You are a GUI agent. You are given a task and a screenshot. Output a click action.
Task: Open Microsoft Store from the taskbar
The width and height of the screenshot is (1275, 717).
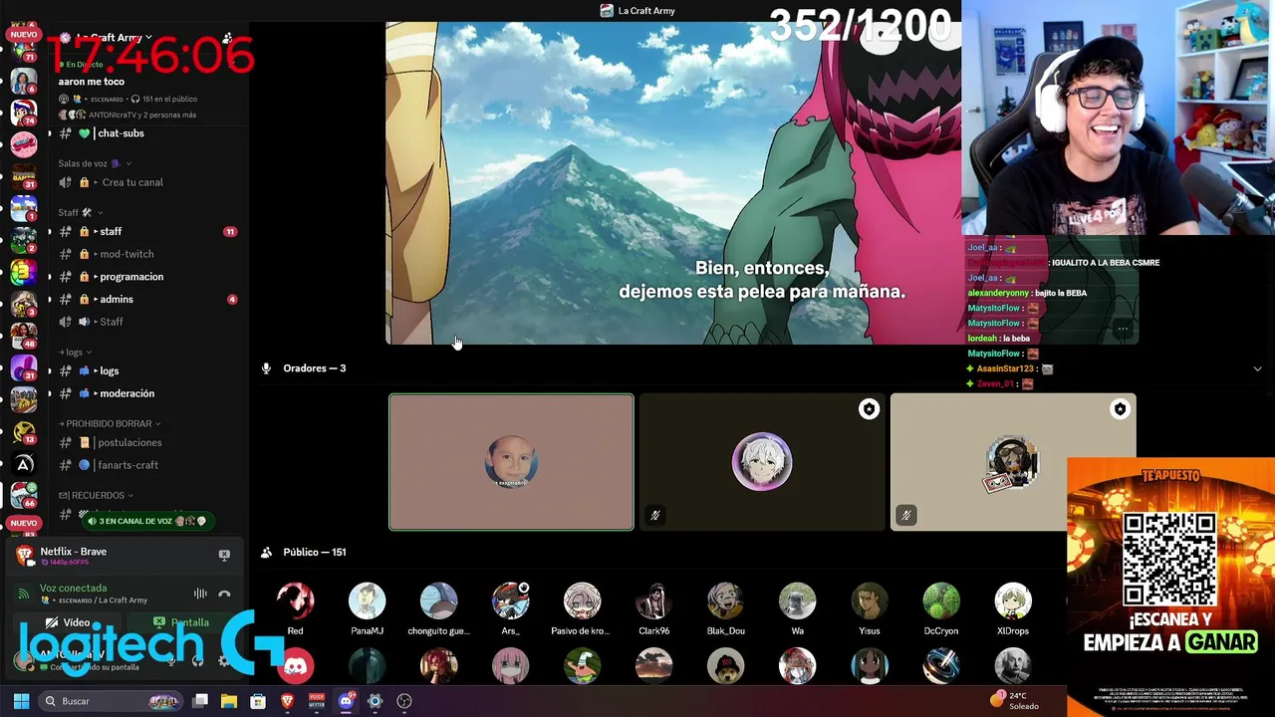[258, 701]
